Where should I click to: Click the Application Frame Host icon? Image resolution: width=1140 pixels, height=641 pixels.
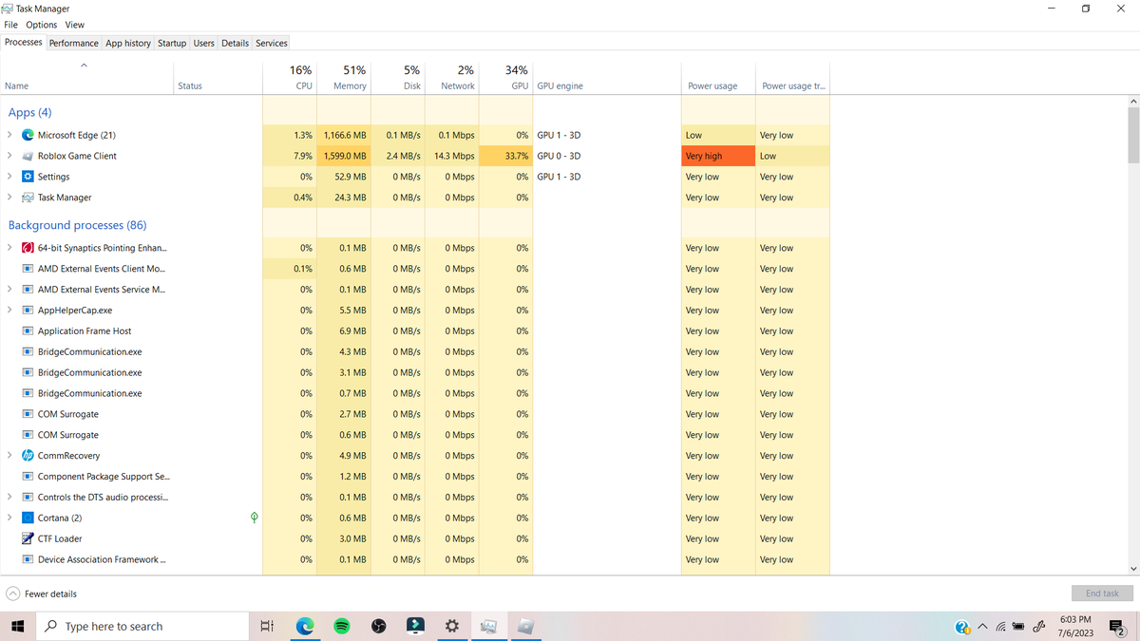pyautogui.click(x=28, y=331)
